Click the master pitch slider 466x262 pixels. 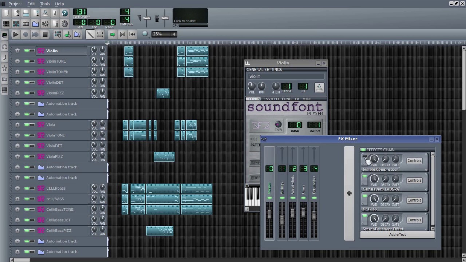[165, 18]
